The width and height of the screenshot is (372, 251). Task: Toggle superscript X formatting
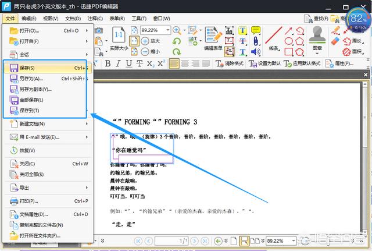tap(161, 63)
